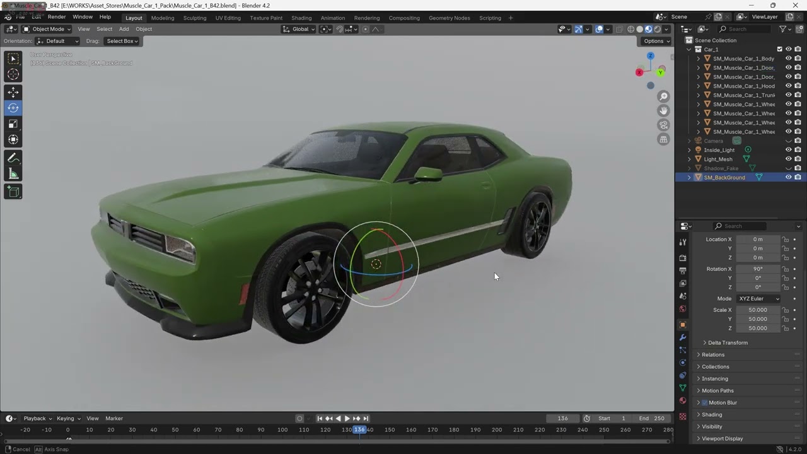Select wireframe viewport shading
Screen dimensions: 807x454
point(630,29)
